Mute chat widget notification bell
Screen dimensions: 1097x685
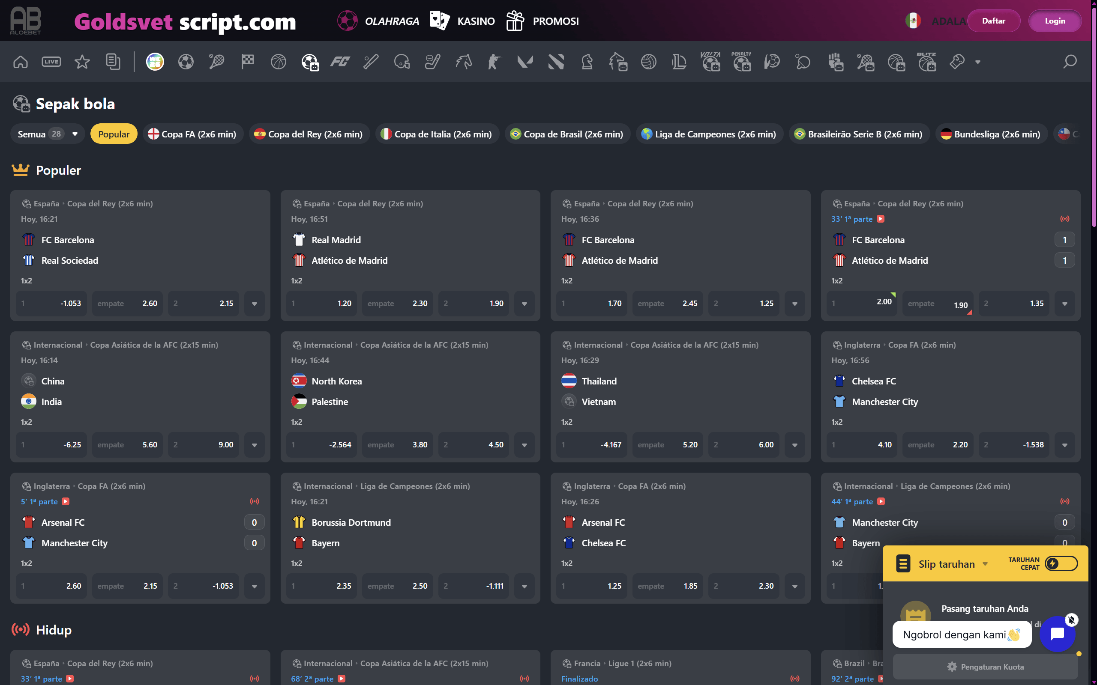(x=1072, y=620)
